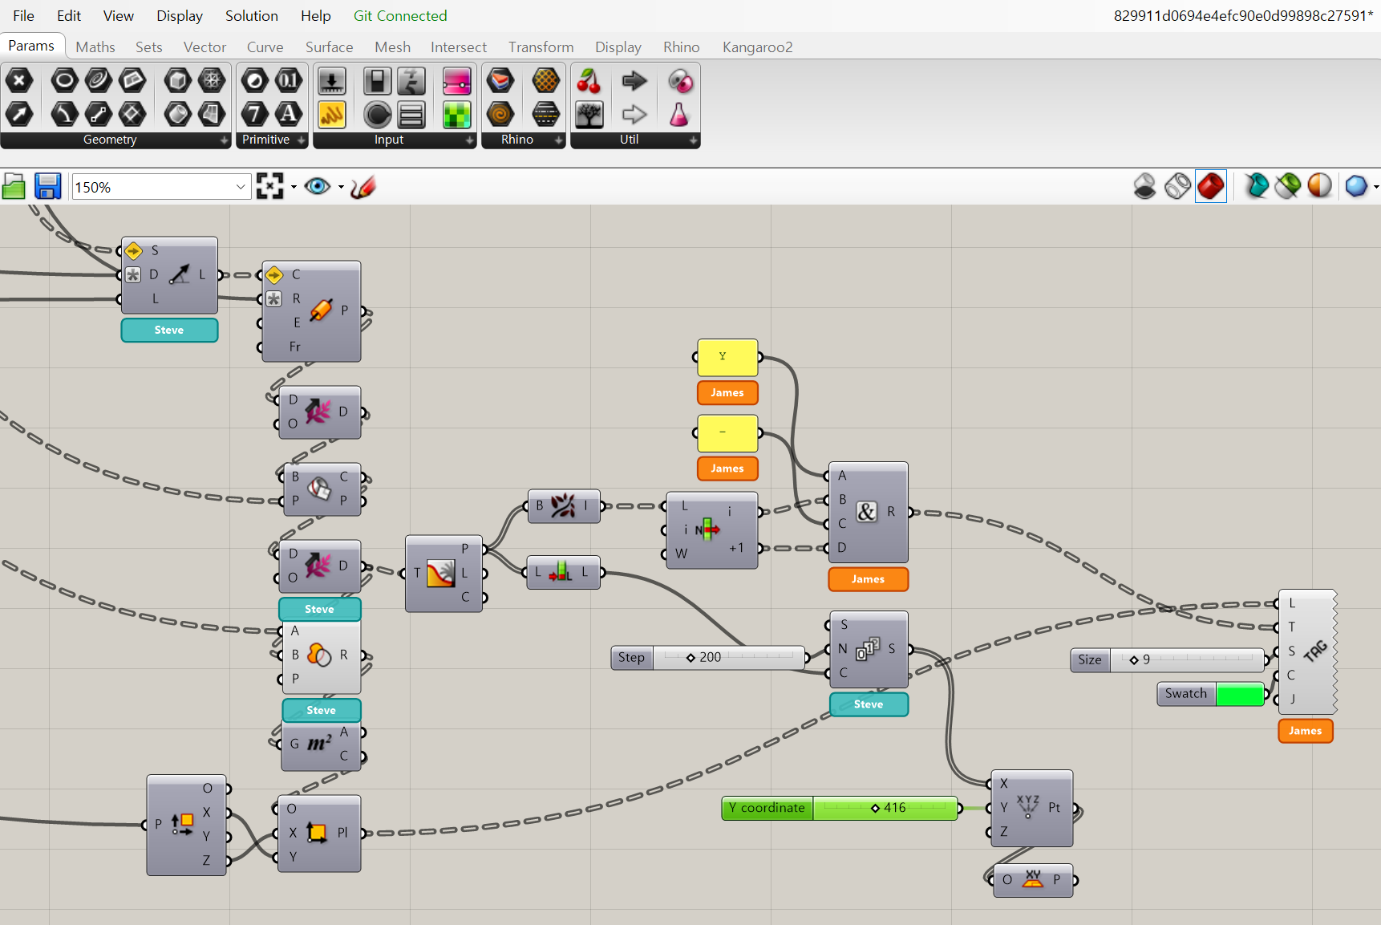Viewport: 1381px width, 925px height.
Task: Select the Gradient control in Input panel
Action: tap(456, 80)
